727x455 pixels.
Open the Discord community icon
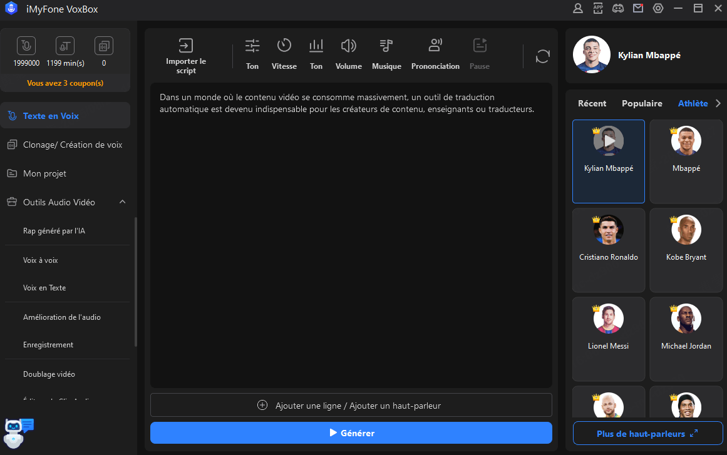click(x=618, y=8)
